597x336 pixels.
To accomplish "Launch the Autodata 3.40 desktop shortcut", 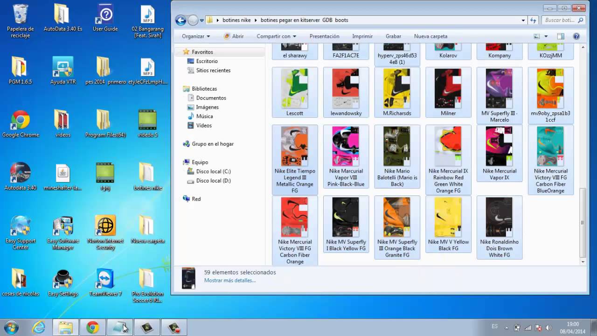I will click(21, 177).
